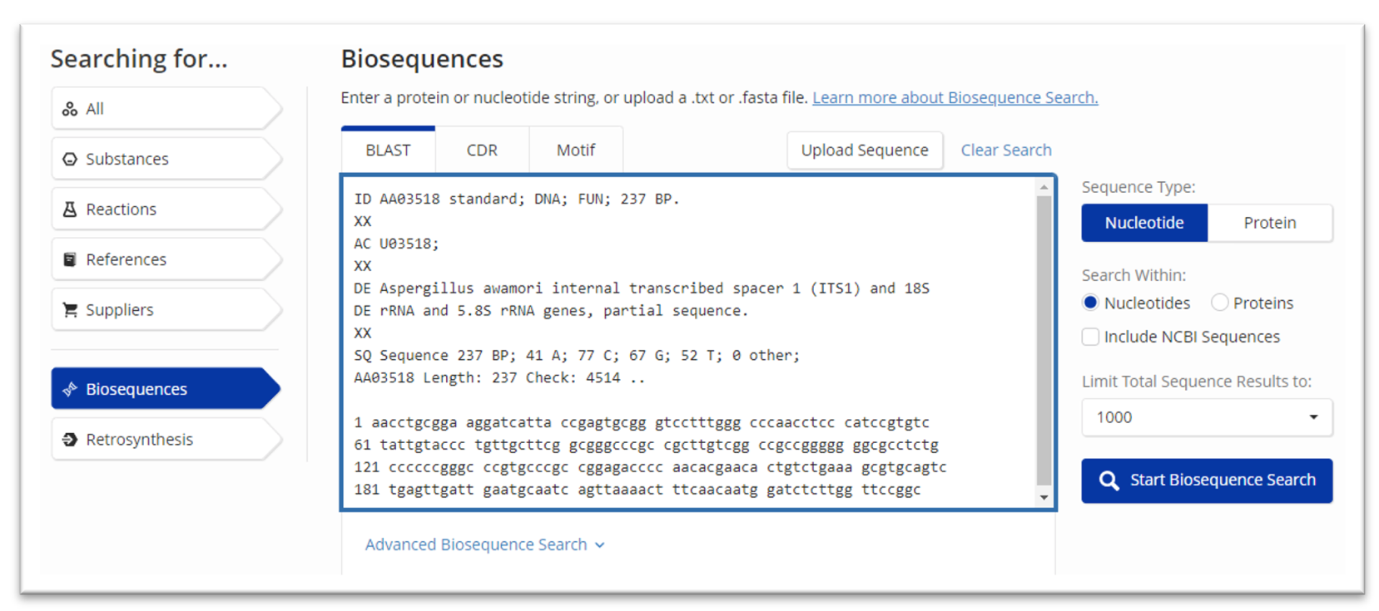
Task: Click the References book icon
Action: pos(70,259)
